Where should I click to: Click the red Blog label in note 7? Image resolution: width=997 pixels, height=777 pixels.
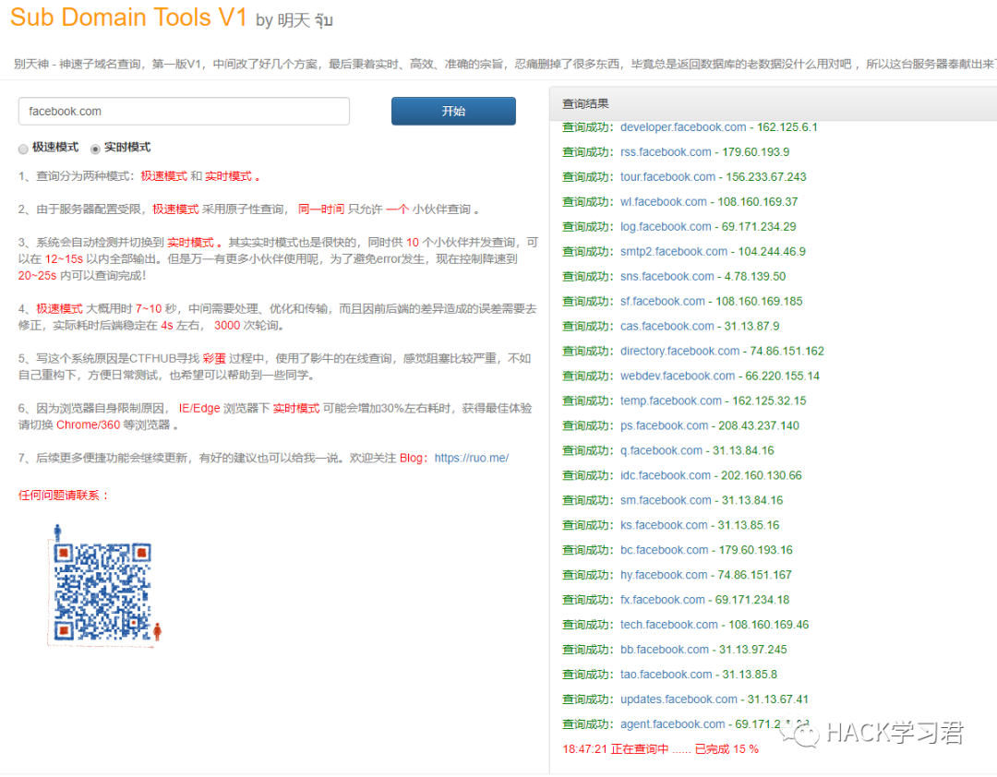pyautogui.click(x=414, y=458)
